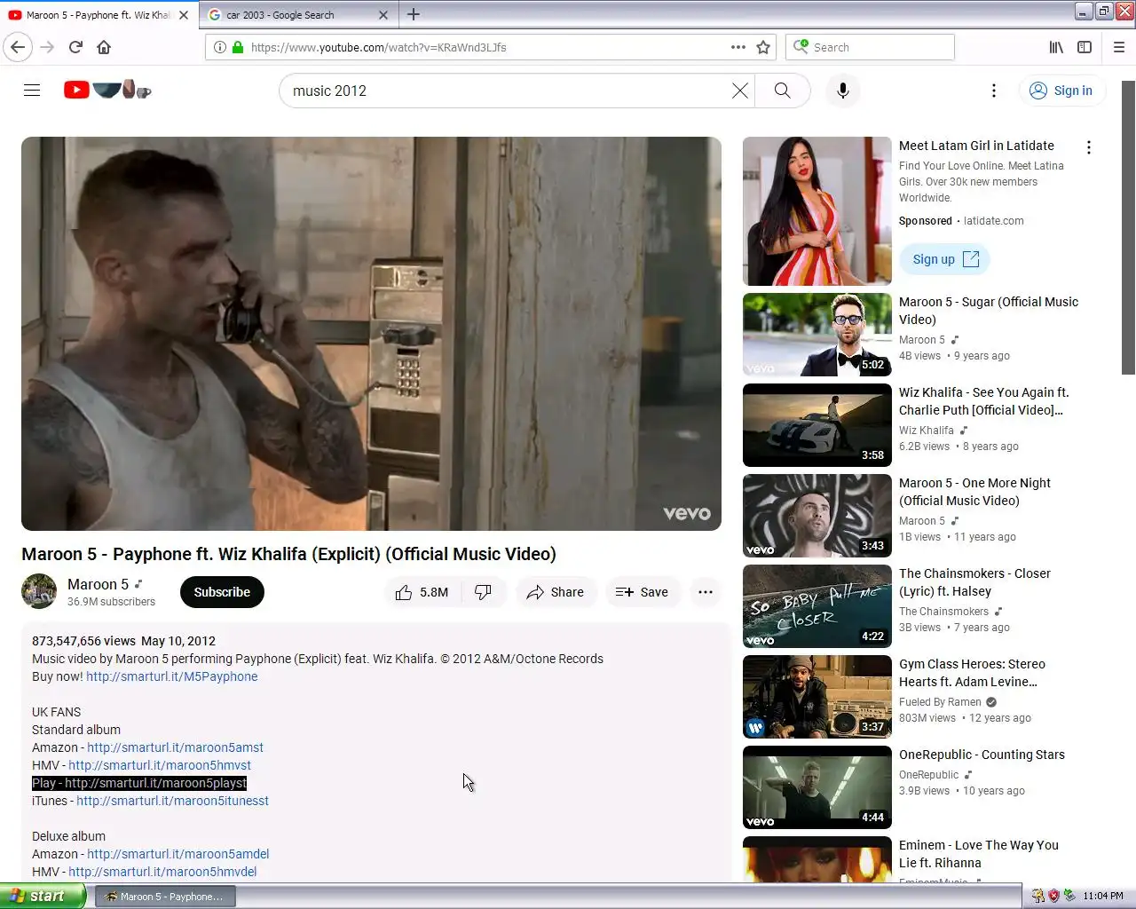Select the Maroon 5 Payphone tab
The image size is (1136, 909).
[99, 15]
